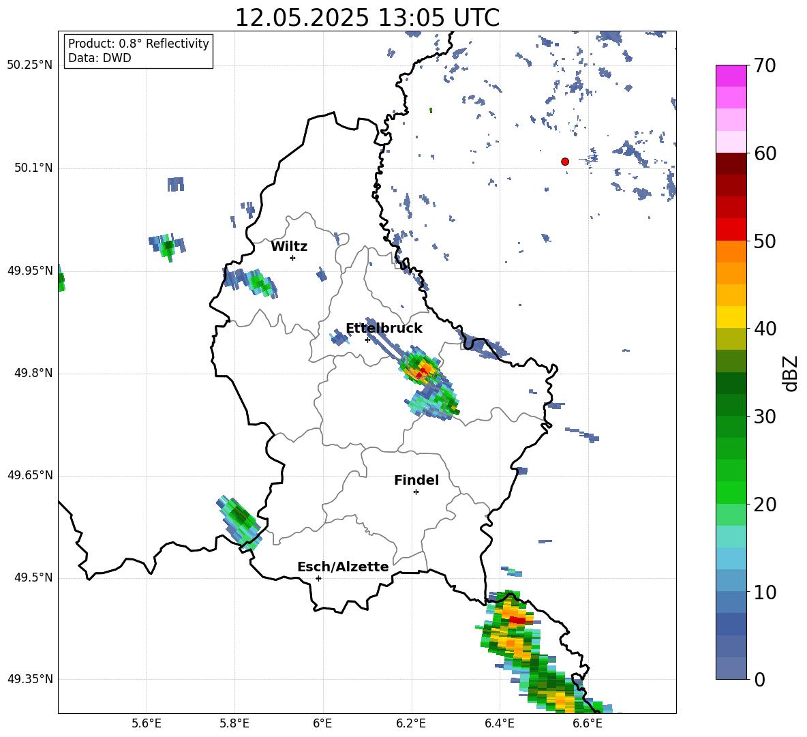Click the Wiltz city label
807x737 pixels.
[289, 247]
